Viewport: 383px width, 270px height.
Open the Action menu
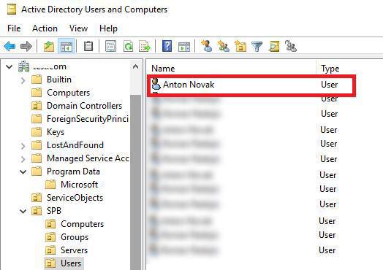45,28
